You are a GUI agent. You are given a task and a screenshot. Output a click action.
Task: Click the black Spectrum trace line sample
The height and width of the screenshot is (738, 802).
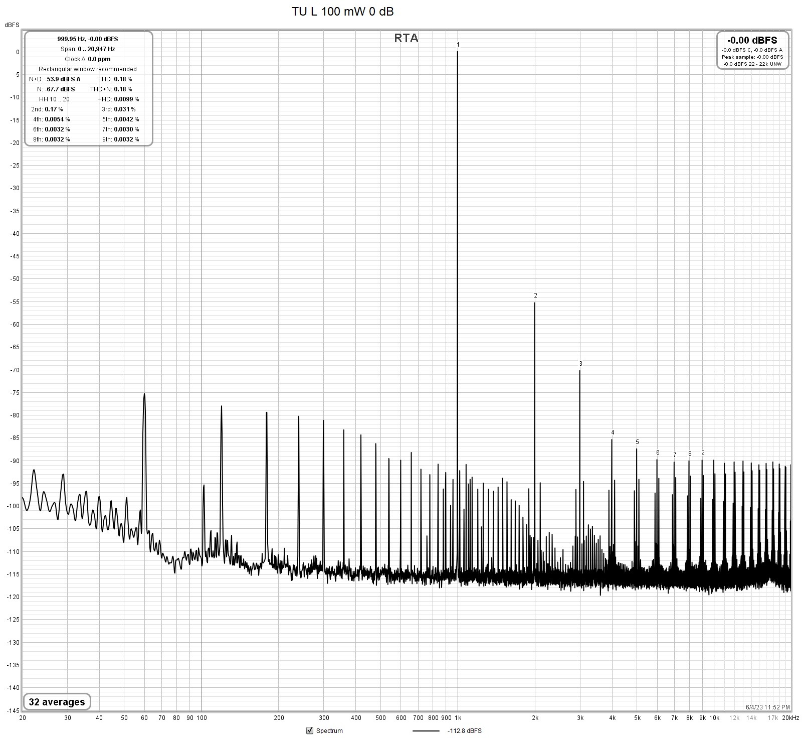(426, 731)
